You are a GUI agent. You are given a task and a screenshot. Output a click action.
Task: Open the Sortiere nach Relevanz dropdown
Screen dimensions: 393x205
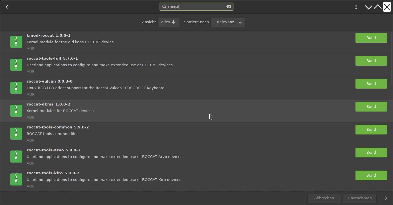coord(228,22)
